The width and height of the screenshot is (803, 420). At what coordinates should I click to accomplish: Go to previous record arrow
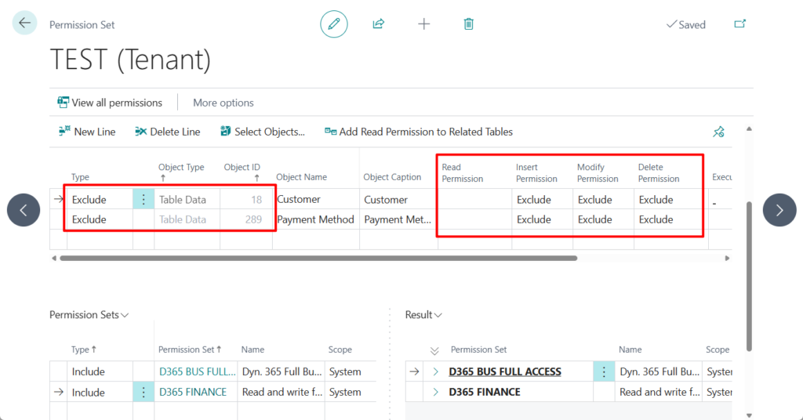(24, 210)
